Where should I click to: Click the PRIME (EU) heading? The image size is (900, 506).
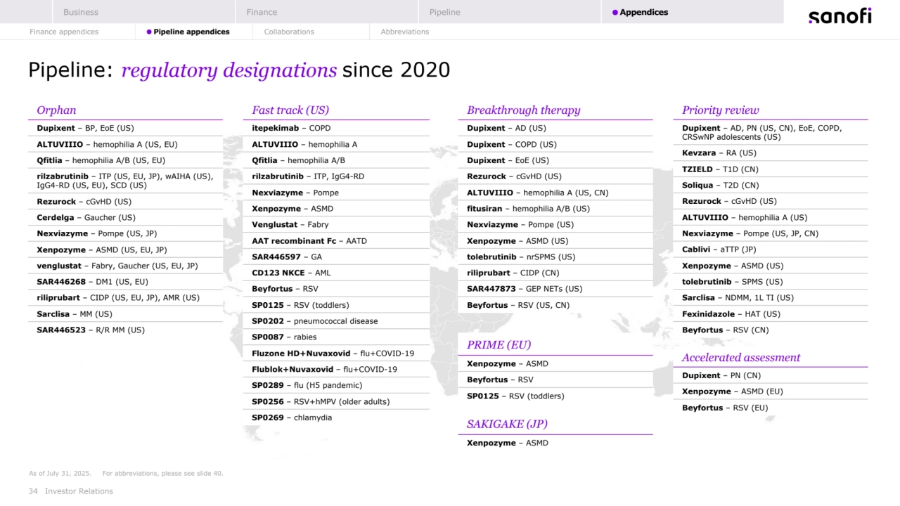[x=499, y=345]
